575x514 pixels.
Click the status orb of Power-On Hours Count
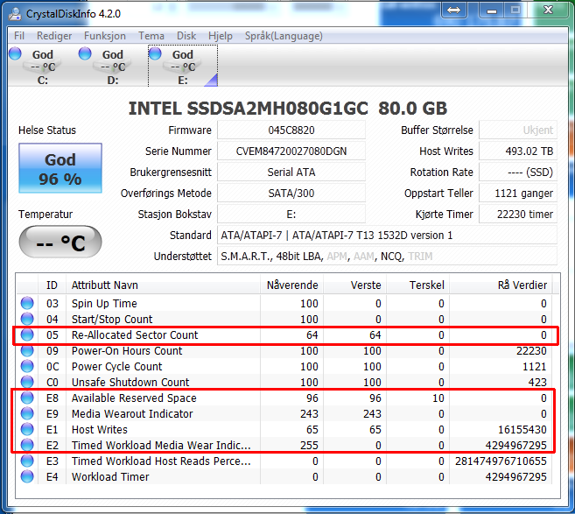tap(27, 350)
